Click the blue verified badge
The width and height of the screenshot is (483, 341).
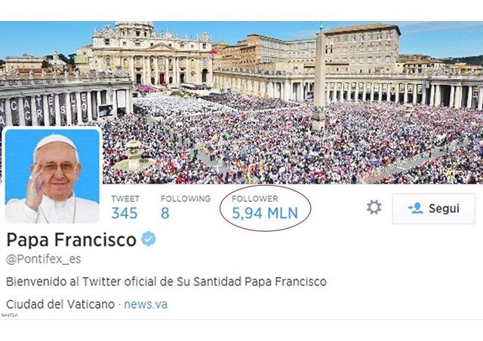click(x=149, y=239)
